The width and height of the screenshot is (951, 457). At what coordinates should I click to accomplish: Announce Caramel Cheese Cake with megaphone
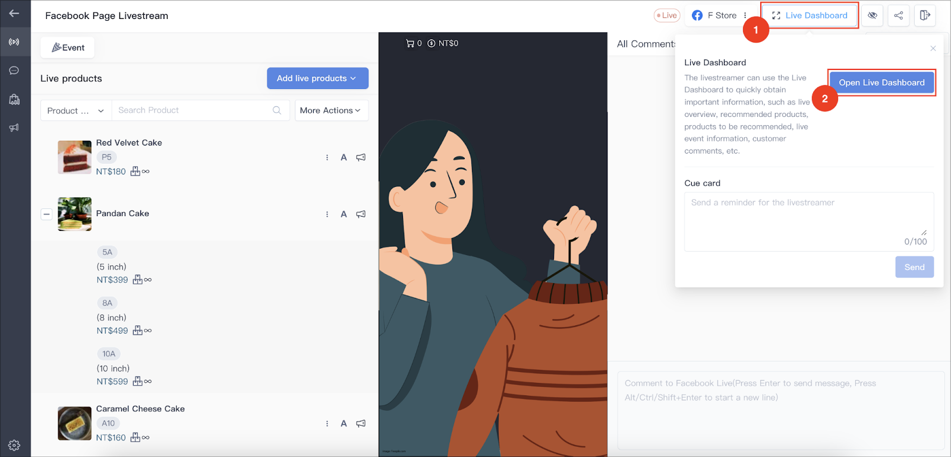[361, 424]
